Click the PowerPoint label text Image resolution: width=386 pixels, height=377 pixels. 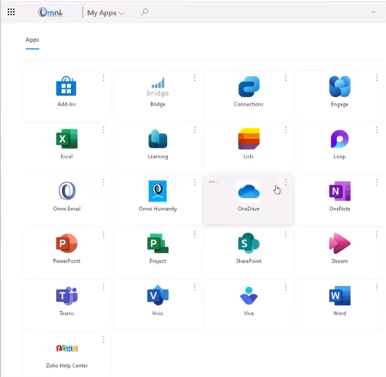pyautogui.click(x=67, y=261)
